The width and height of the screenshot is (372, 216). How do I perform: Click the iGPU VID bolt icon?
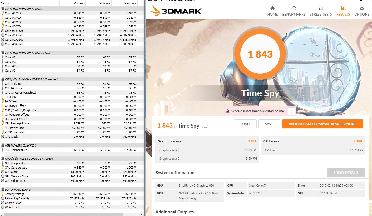tap(3, 97)
